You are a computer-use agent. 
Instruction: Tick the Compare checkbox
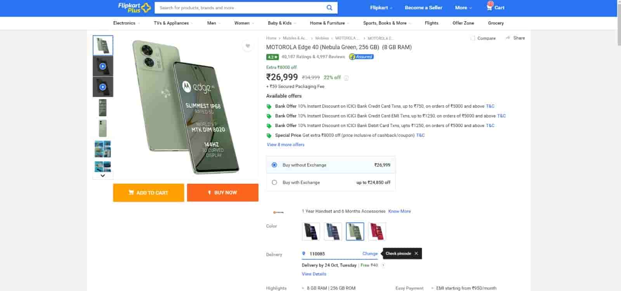[x=473, y=38]
